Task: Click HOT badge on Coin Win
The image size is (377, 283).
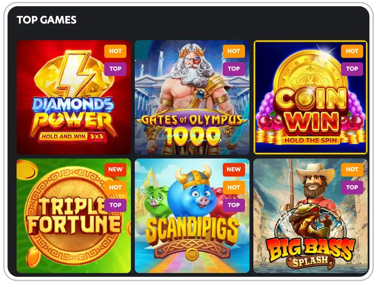Action: 352,51
